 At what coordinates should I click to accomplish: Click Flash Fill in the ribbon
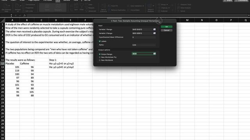coord(113,6)
